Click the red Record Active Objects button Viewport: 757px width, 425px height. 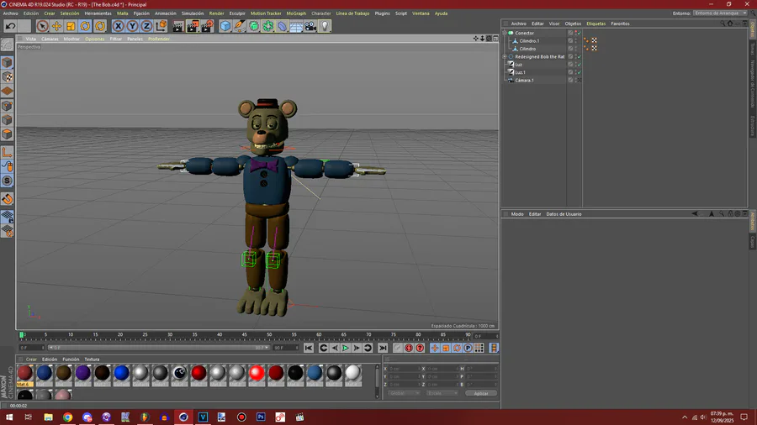[x=409, y=348]
